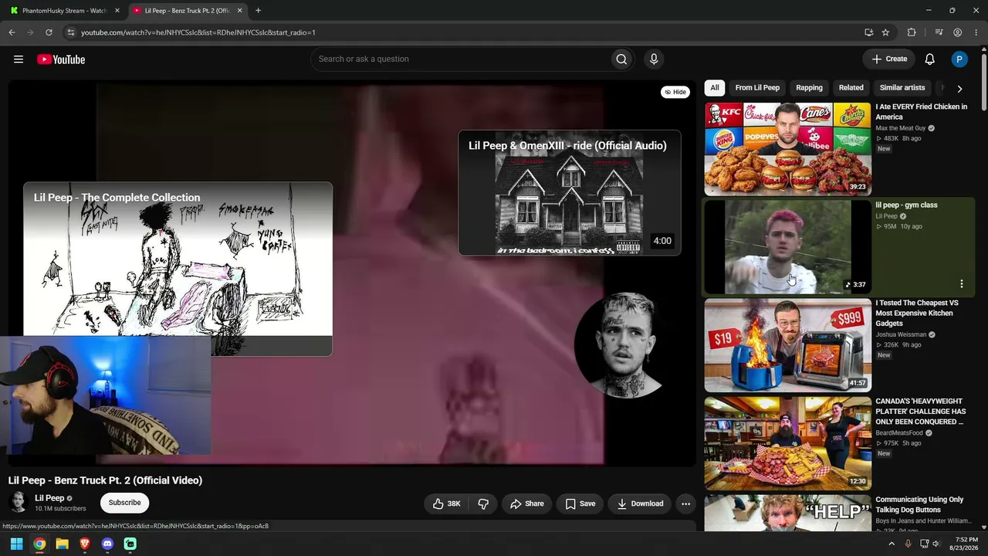This screenshot has height=556, width=988.
Task: Open Streamlabs app from taskbar
Action: [130, 544]
